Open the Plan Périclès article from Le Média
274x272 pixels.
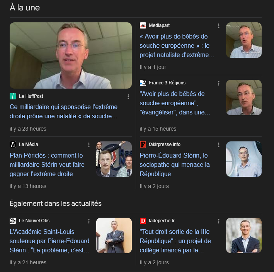tap(47, 165)
